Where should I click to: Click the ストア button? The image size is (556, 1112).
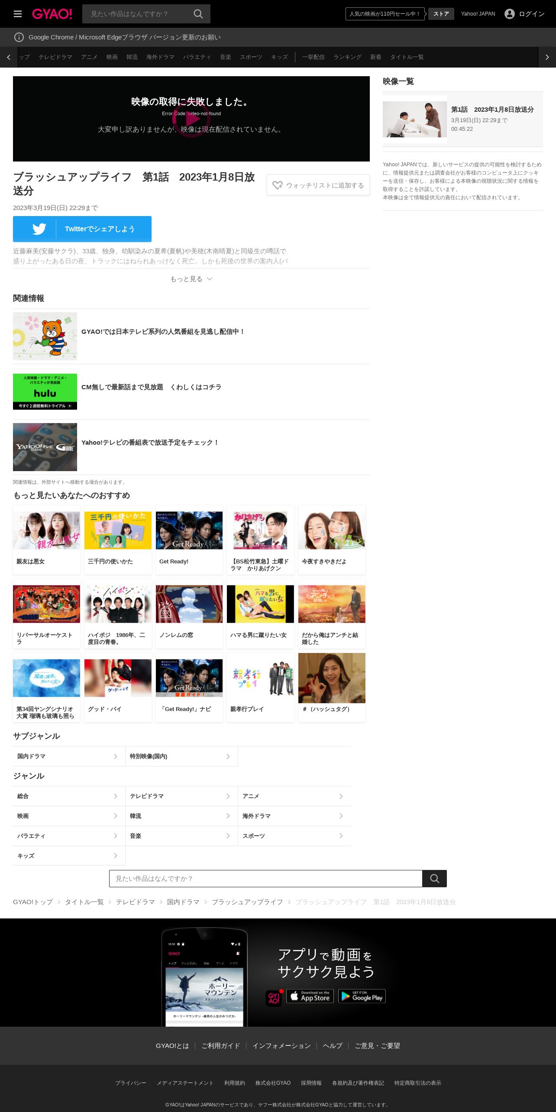click(x=441, y=14)
